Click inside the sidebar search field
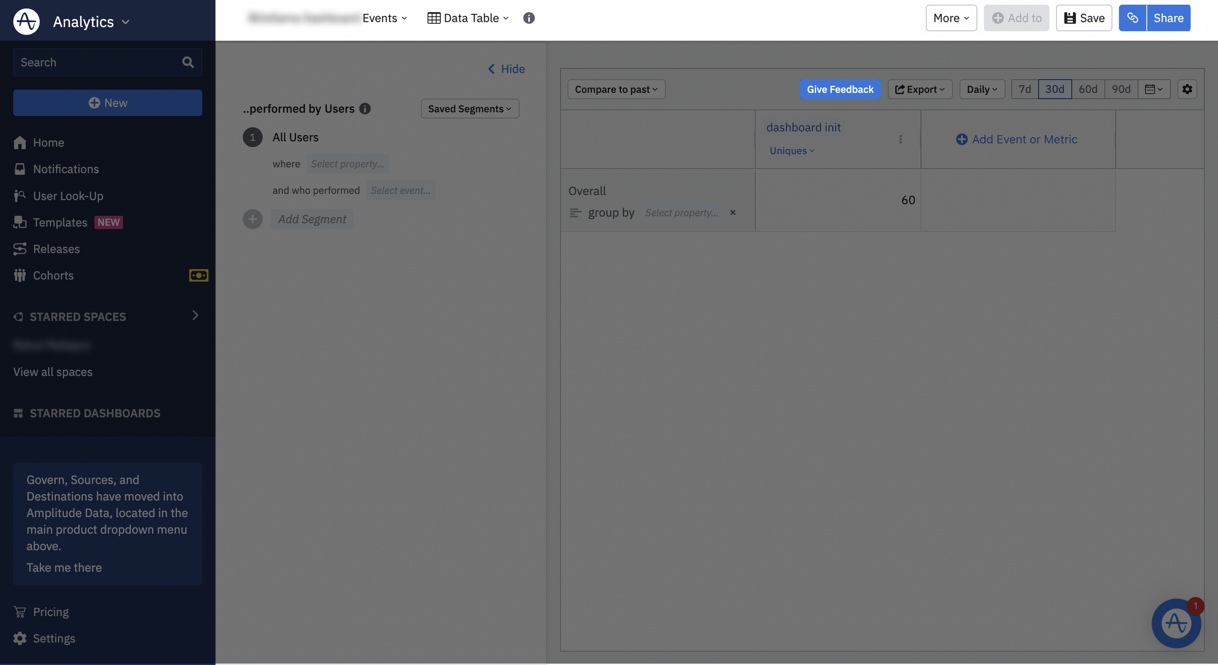 coord(97,62)
